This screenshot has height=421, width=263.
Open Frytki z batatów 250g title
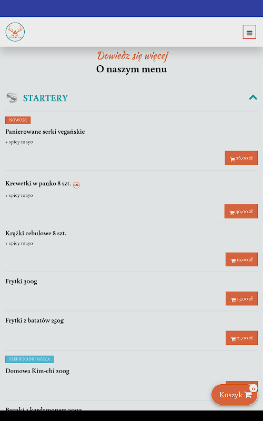click(35, 320)
